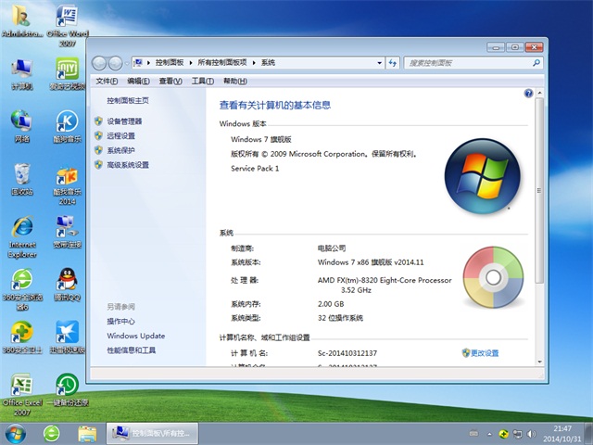Open the 设备管理器 (Device Manager) link
The image size is (593, 445).
(x=124, y=121)
